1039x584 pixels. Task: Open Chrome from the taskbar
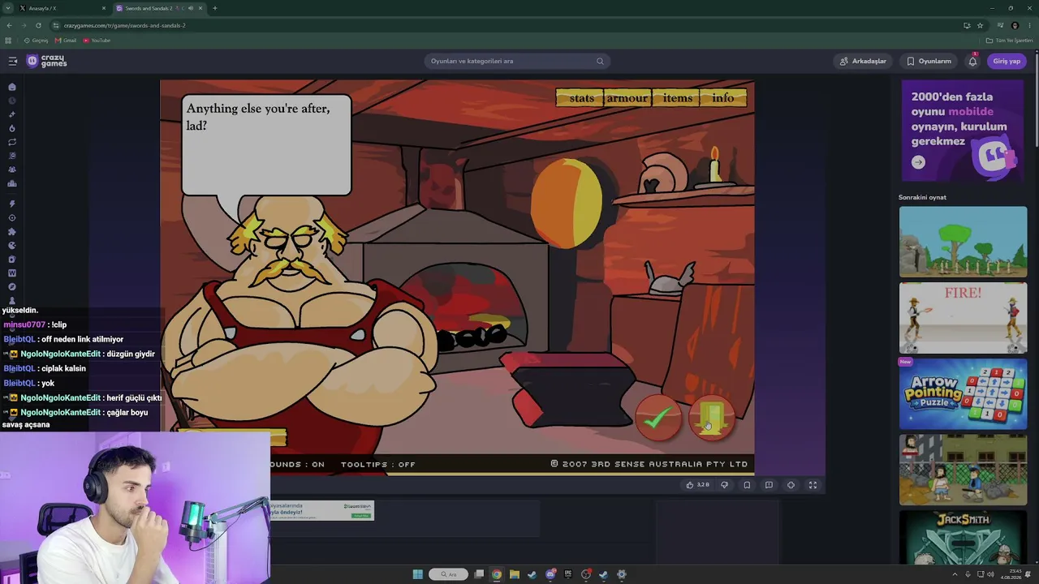tap(497, 574)
